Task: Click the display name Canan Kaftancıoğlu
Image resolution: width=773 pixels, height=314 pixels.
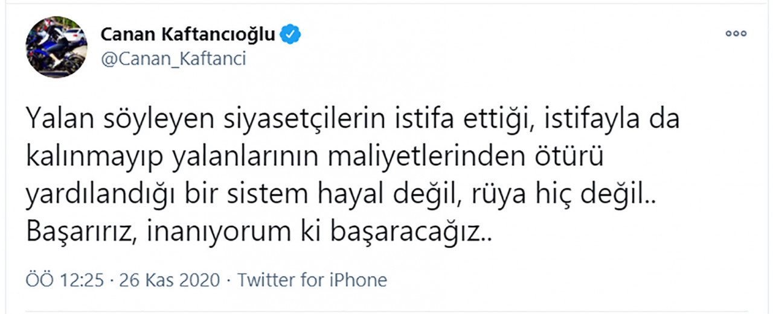Action: point(188,35)
